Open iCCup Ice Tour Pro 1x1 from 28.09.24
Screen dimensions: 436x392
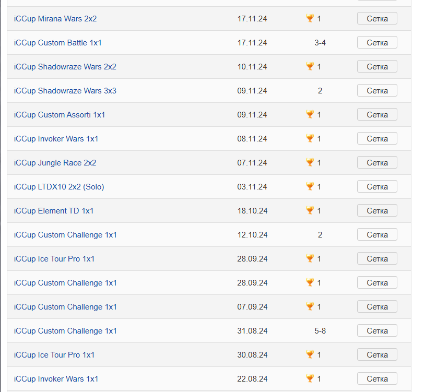54,259
